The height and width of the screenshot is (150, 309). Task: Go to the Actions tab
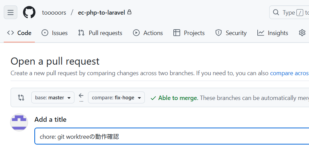(148, 33)
